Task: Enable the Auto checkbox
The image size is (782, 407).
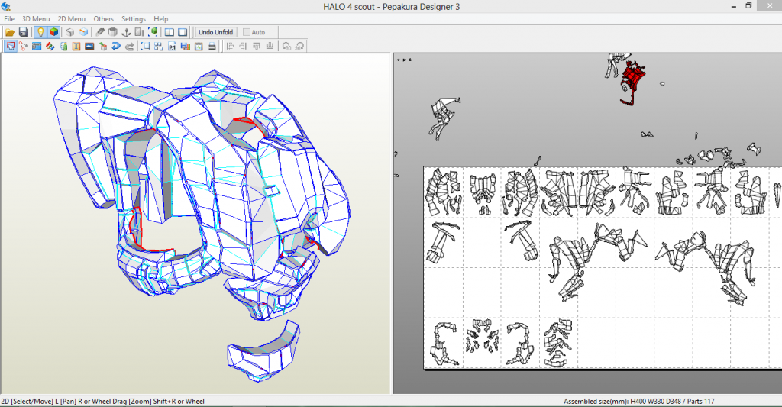Action: click(x=247, y=32)
